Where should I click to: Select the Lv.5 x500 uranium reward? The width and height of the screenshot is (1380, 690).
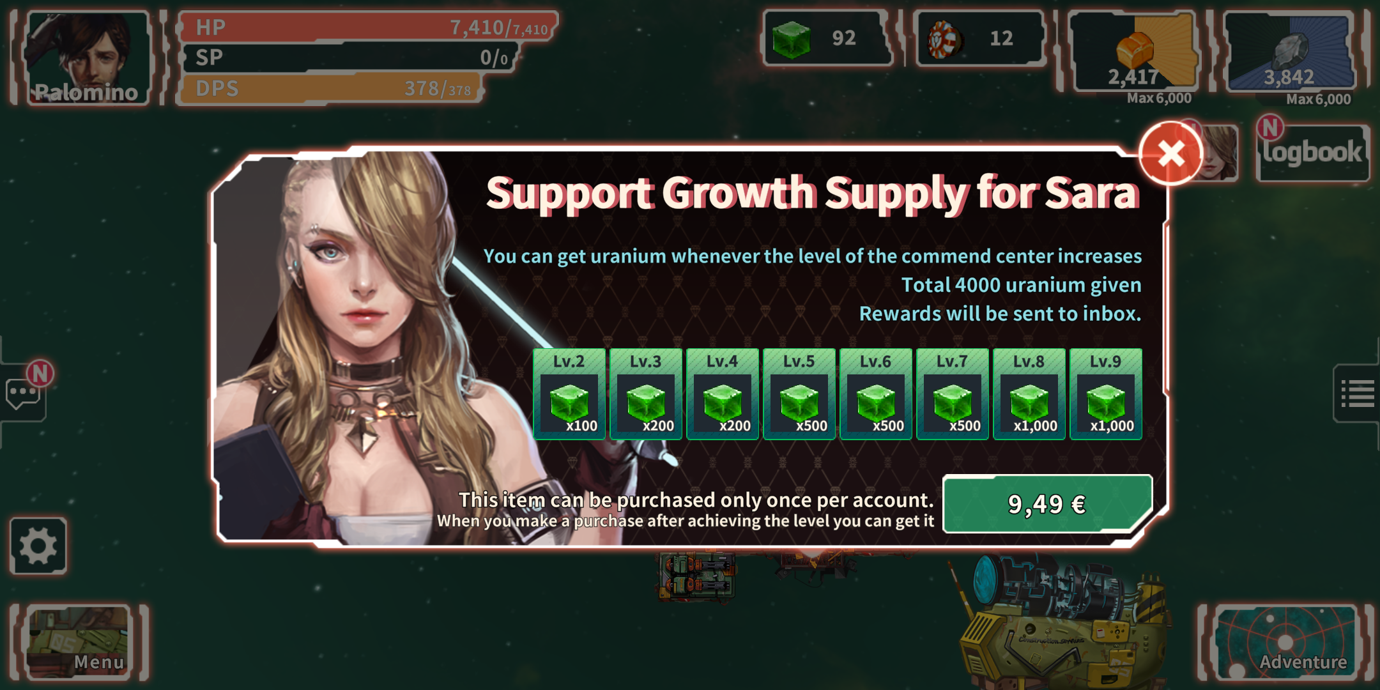click(x=799, y=394)
